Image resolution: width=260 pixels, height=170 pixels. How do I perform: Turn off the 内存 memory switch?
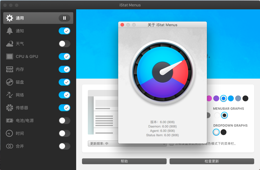coord(64,69)
